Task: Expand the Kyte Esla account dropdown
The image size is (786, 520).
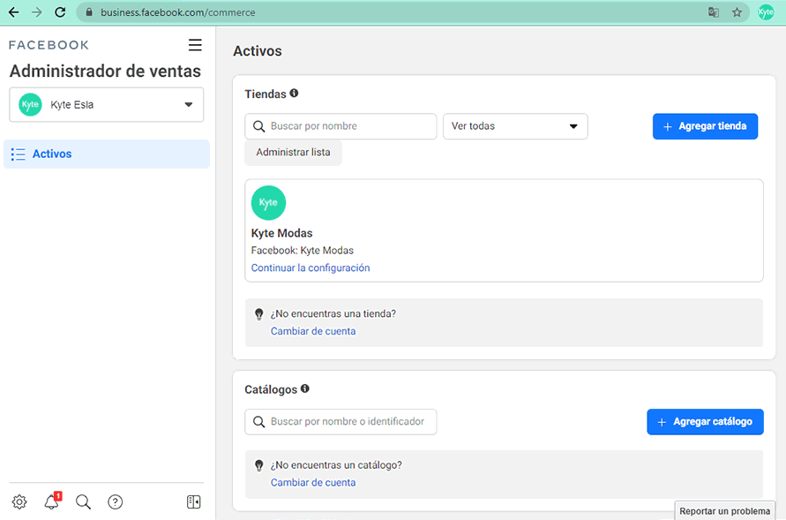Action: [106, 105]
